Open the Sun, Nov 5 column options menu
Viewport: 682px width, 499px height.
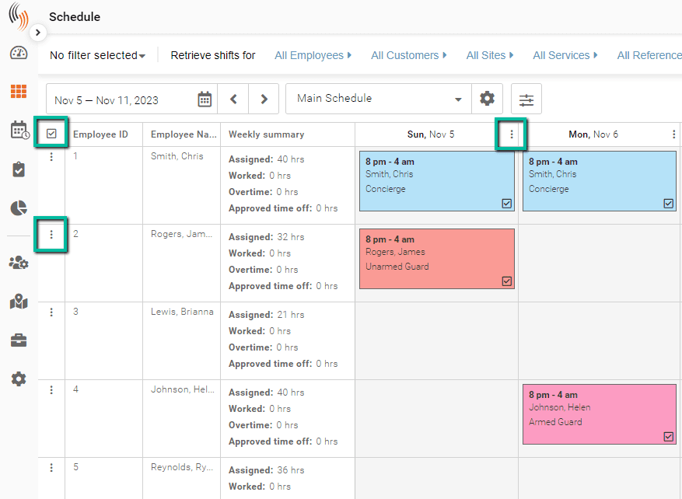pyautogui.click(x=512, y=134)
